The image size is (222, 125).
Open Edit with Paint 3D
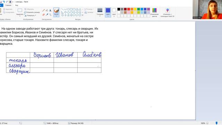167,12
